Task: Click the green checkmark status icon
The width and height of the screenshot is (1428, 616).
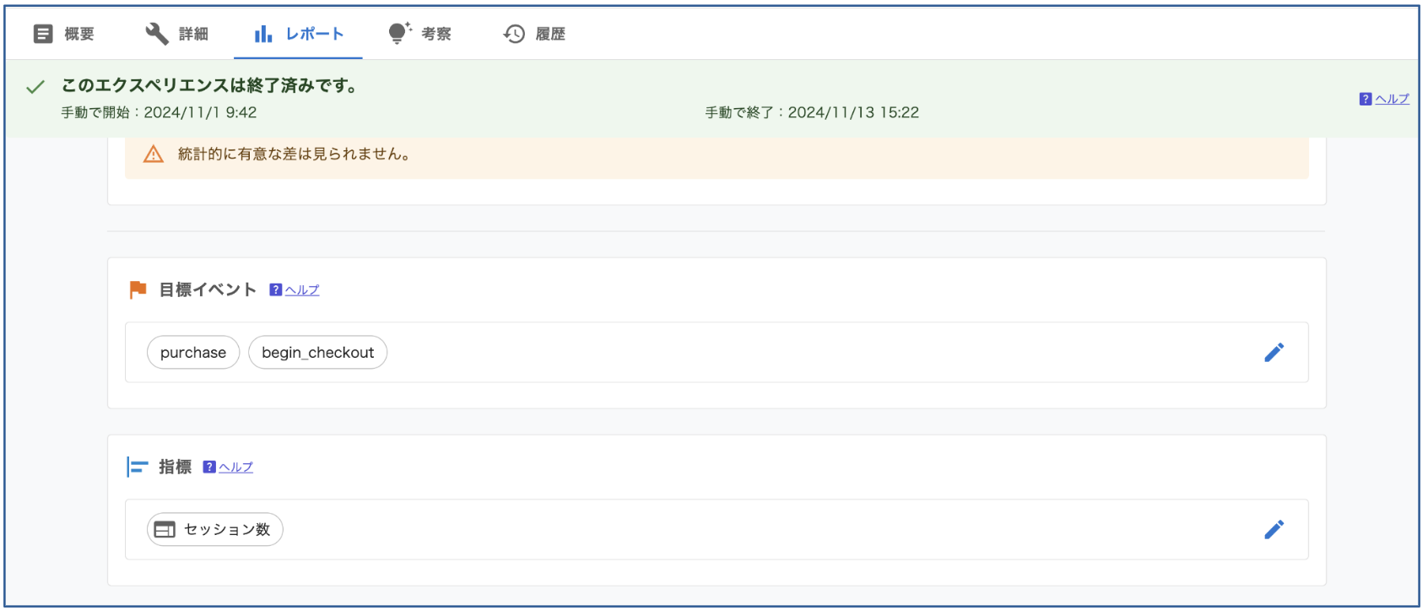Action: coord(35,87)
